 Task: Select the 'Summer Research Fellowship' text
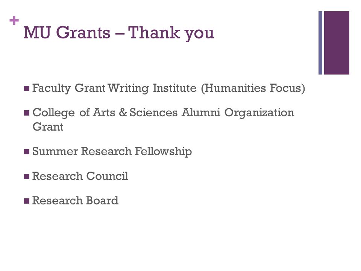[112, 152]
